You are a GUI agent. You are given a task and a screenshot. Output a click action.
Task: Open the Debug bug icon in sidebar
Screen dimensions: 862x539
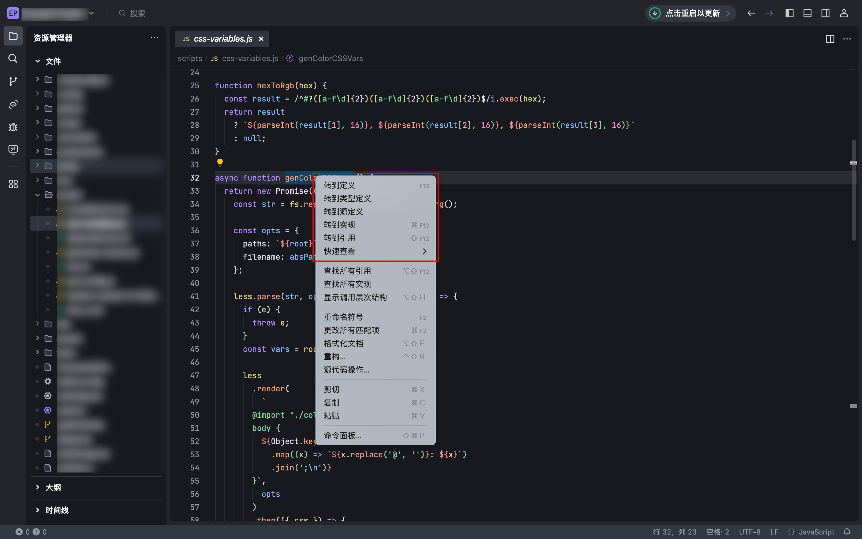pyautogui.click(x=13, y=127)
